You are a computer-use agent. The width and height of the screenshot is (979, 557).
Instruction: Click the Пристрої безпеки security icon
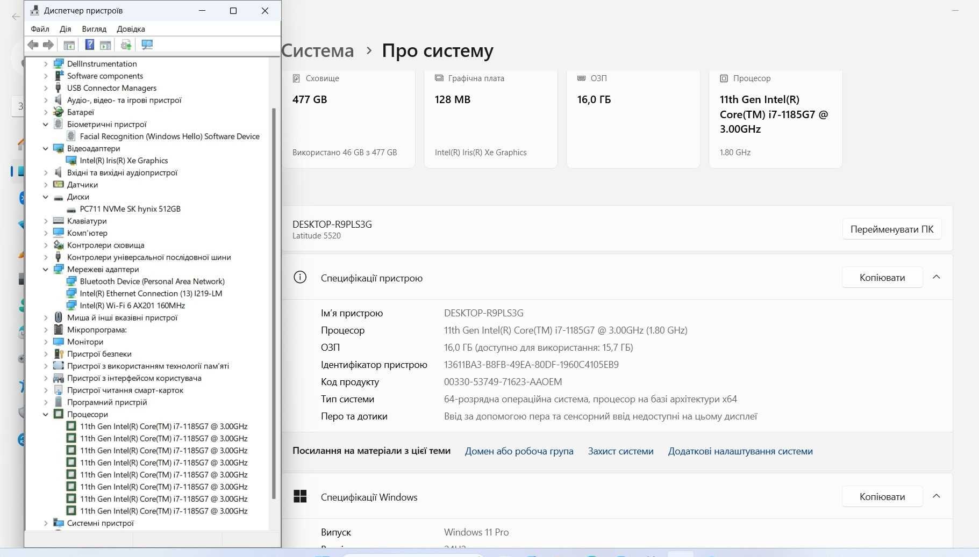pos(59,354)
